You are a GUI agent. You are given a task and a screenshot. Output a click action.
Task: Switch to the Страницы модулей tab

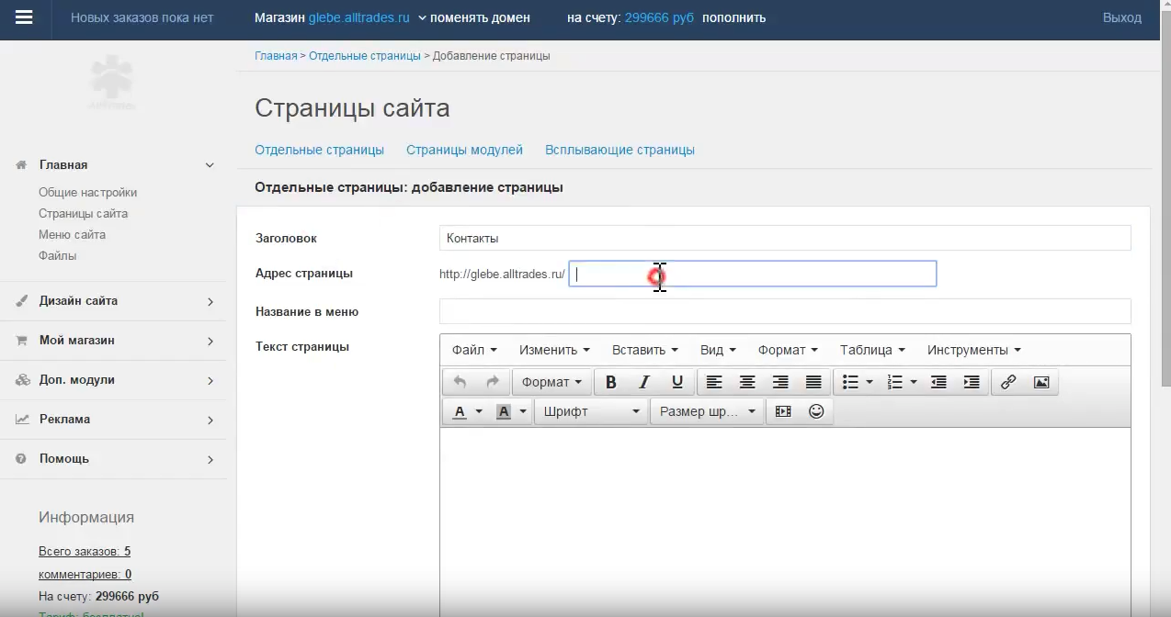point(464,150)
